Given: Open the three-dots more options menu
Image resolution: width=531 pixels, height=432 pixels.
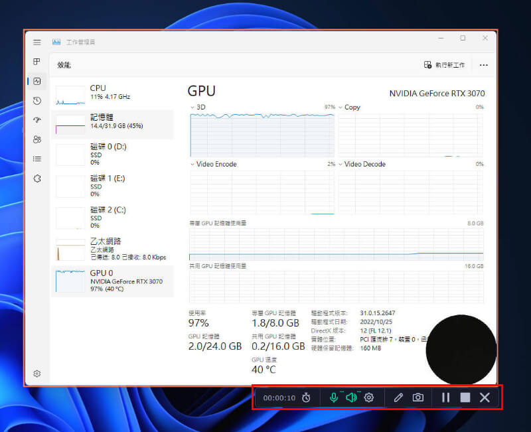Looking at the screenshot, I should [x=484, y=65].
